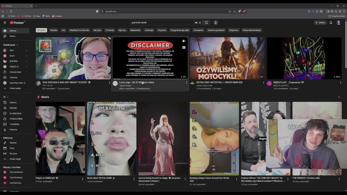Open options for SION BUILD video
The image size is (347, 195).
click(110, 83)
